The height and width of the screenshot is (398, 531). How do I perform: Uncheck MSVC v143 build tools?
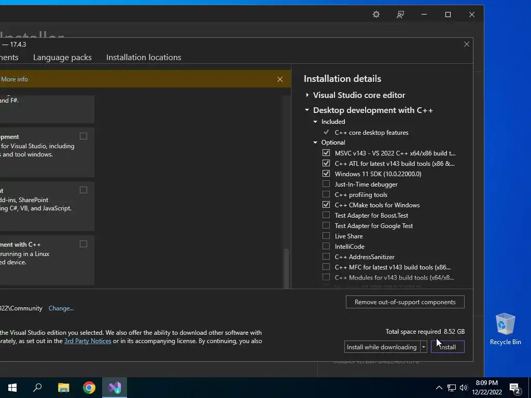pyautogui.click(x=326, y=153)
